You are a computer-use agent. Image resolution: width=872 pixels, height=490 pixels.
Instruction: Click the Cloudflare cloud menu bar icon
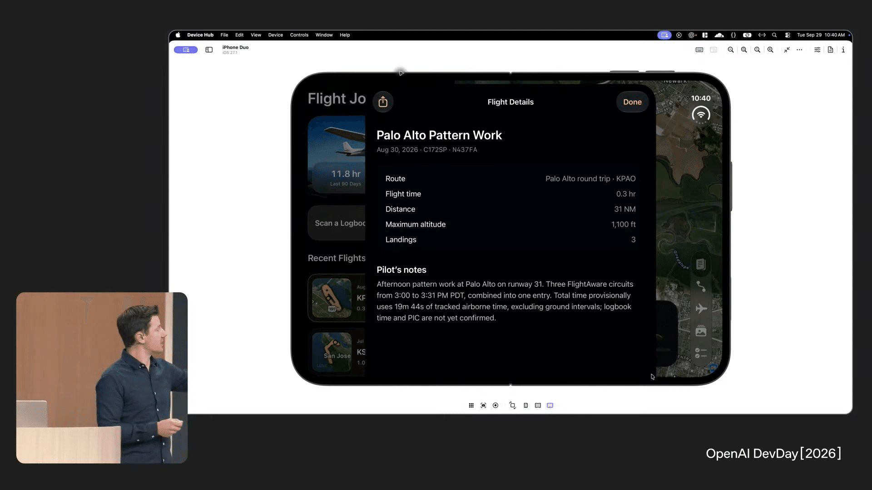pos(719,35)
